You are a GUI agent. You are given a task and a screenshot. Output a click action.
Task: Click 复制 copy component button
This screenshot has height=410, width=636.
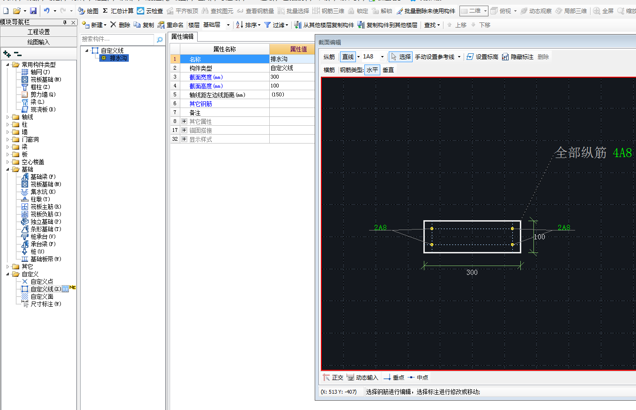pyautogui.click(x=144, y=25)
